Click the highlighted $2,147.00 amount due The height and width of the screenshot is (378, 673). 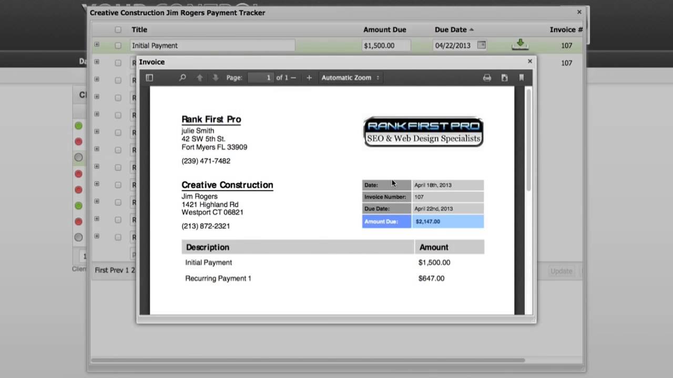[x=428, y=222]
